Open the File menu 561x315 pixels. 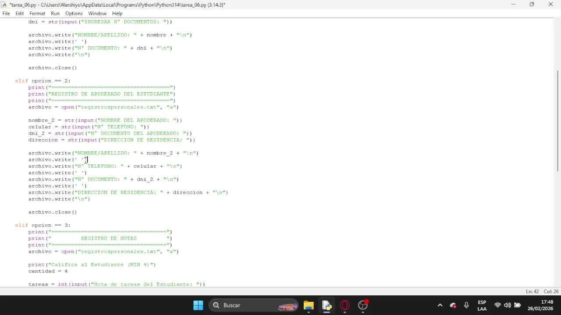6,14
